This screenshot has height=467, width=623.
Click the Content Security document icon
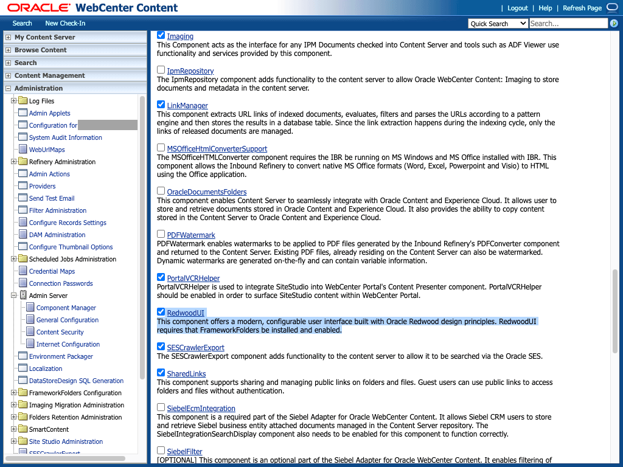(30, 331)
